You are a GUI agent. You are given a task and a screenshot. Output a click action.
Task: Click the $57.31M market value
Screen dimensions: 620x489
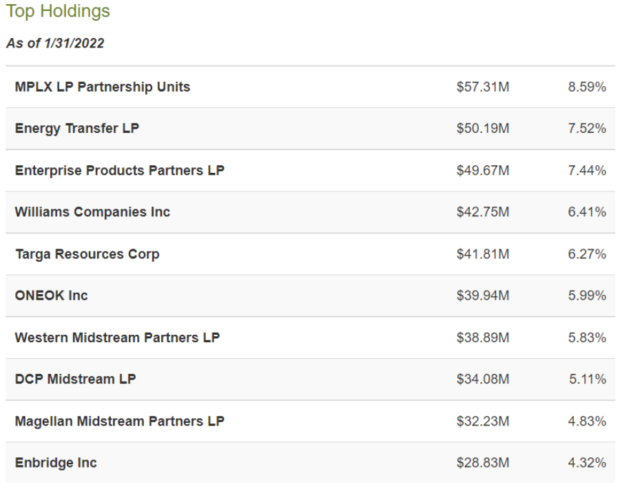click(x=482, y=87)
